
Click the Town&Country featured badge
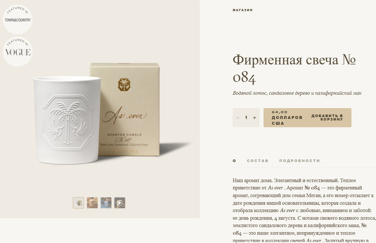[x=18, y=19]
